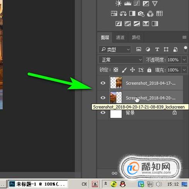Switch to the 路径 tab
The image size is (189, 189).
click(x=136, y=37)
